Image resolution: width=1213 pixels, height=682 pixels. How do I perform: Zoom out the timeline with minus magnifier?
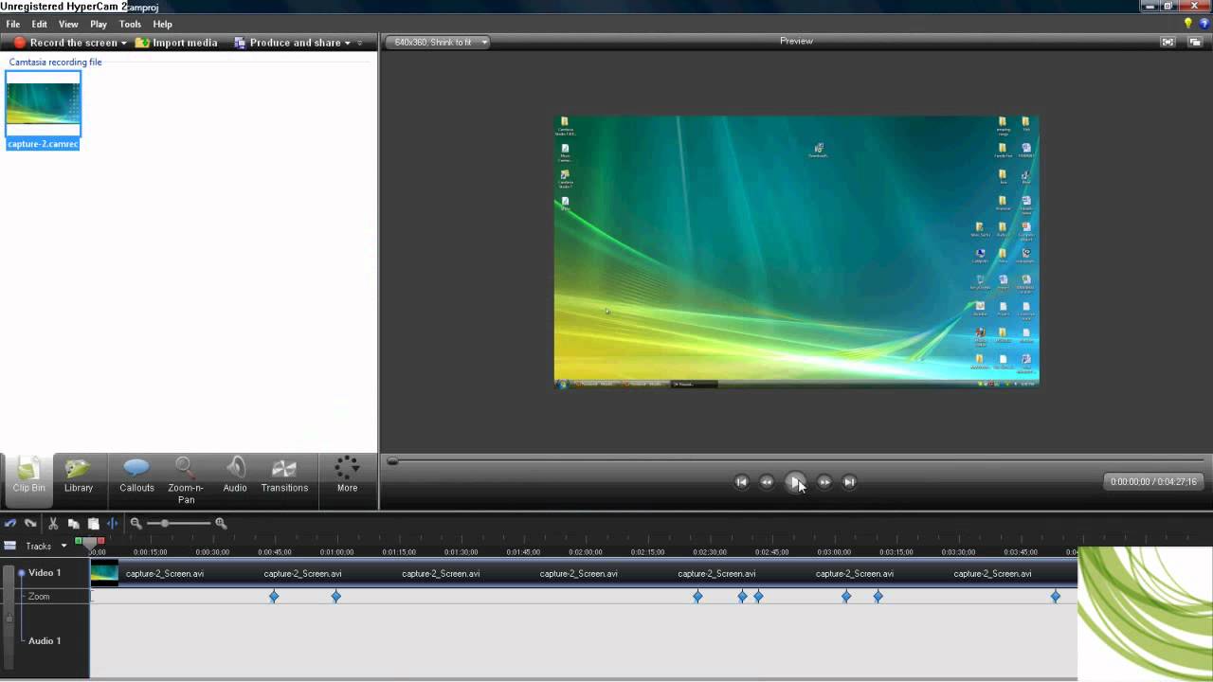pos(136,523)
